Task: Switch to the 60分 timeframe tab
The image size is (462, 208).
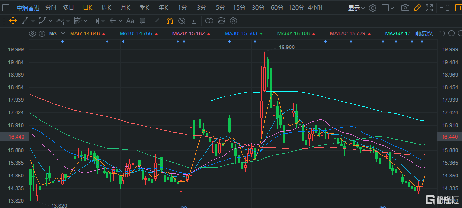Action: pos(277,8)
